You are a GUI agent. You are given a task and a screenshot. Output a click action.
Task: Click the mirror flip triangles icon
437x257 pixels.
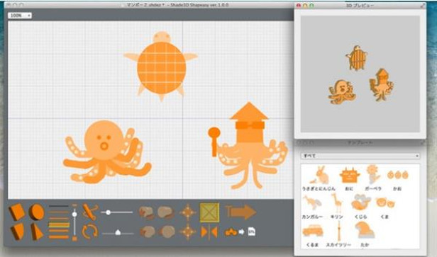click(209, 232)
